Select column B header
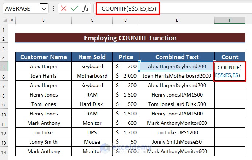Image resolution: width=252 pixels, height=160 pixels. coord(43,20)
